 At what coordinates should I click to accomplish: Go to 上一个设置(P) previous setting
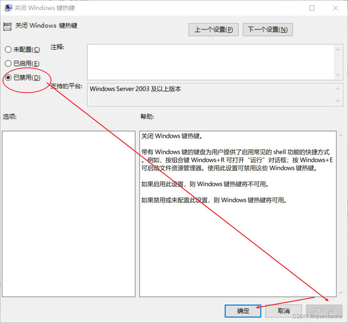(214, 30)
